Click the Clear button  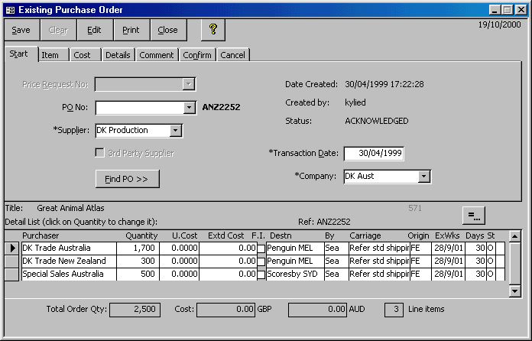[58, 30]
